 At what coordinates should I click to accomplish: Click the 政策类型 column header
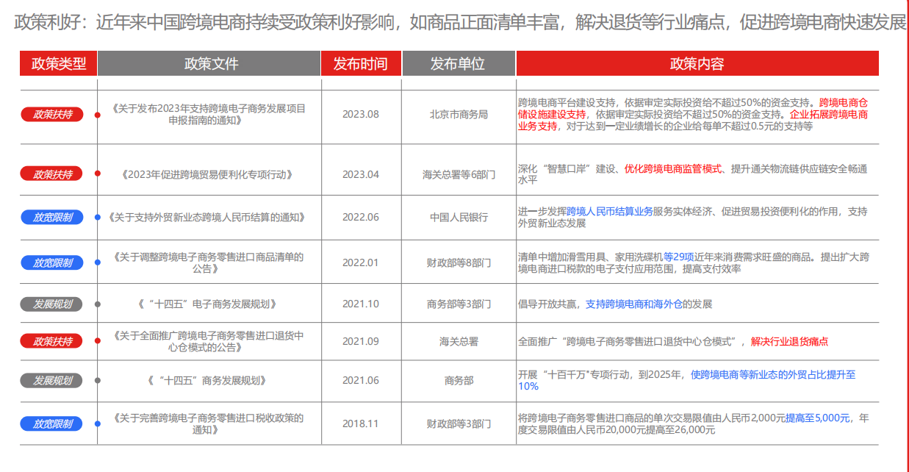pos(58,64)
